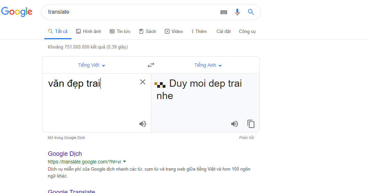Image resolution: width=367 pixels, height=193 pixels.
Task: Open the Thêm menu
Action: coord(199,31)
